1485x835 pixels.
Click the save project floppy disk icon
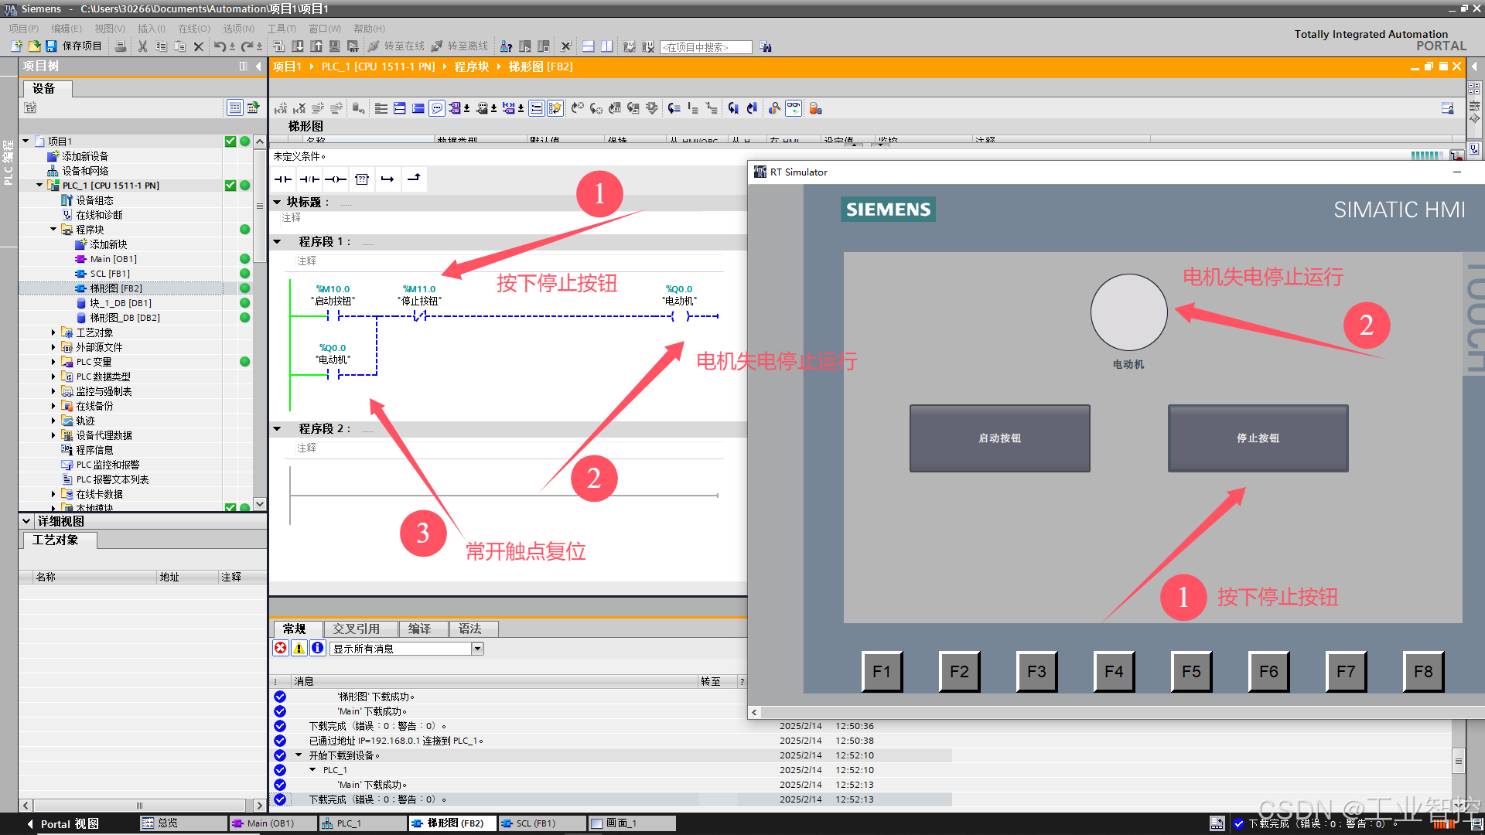[x=51, y=46]
